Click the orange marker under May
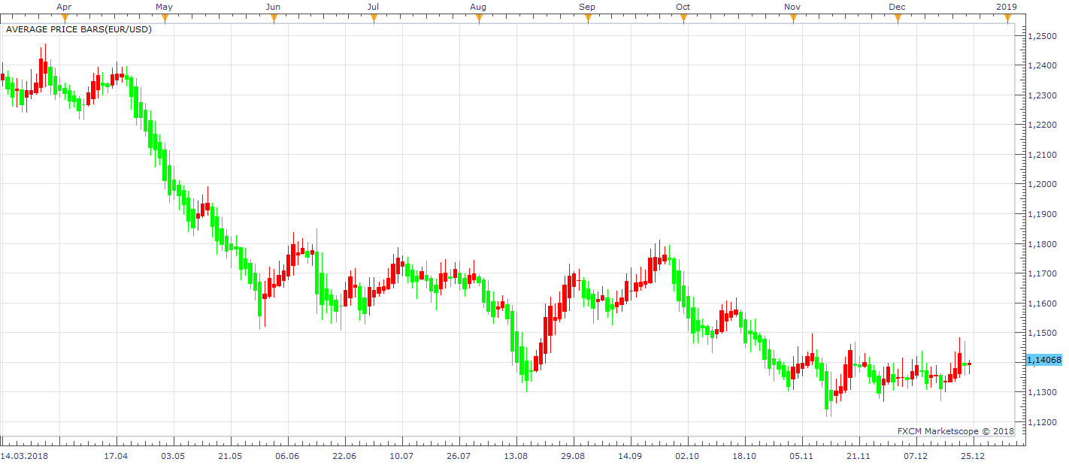This screenshot has height=465, width=1069. (164, 19)
